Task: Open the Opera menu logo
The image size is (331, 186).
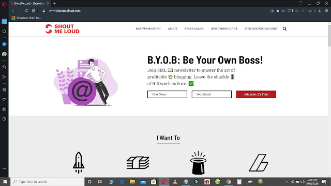Action: [x=4, y=4]
